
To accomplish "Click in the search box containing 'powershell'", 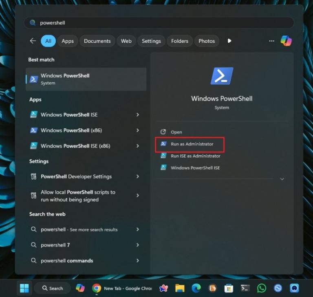I will tap(159, 23).
